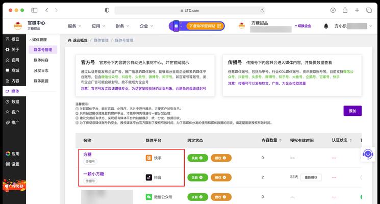The image size is (380, 204).
Task: Open the 一颗小方糖 account link
Action: coord(94,174)
